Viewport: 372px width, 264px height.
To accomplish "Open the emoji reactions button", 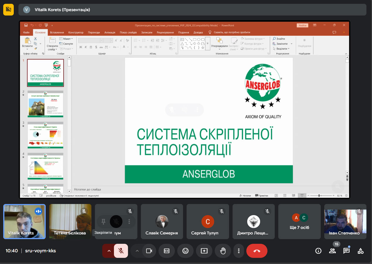I will coord(185,251).
